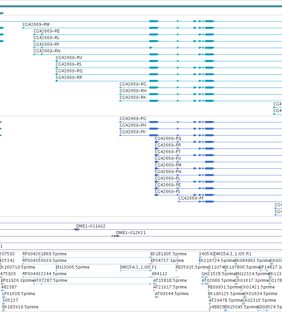Open the CG42669-RQ transcript label
282x312 pixels.
tap(69, 71)
